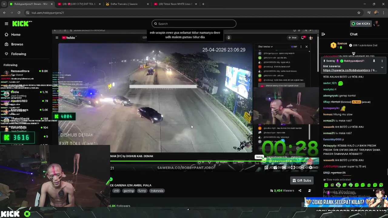This screenshot has height=218, width=388.
Task: Open Chrome three-dot menu
Action: pos(383,13)
